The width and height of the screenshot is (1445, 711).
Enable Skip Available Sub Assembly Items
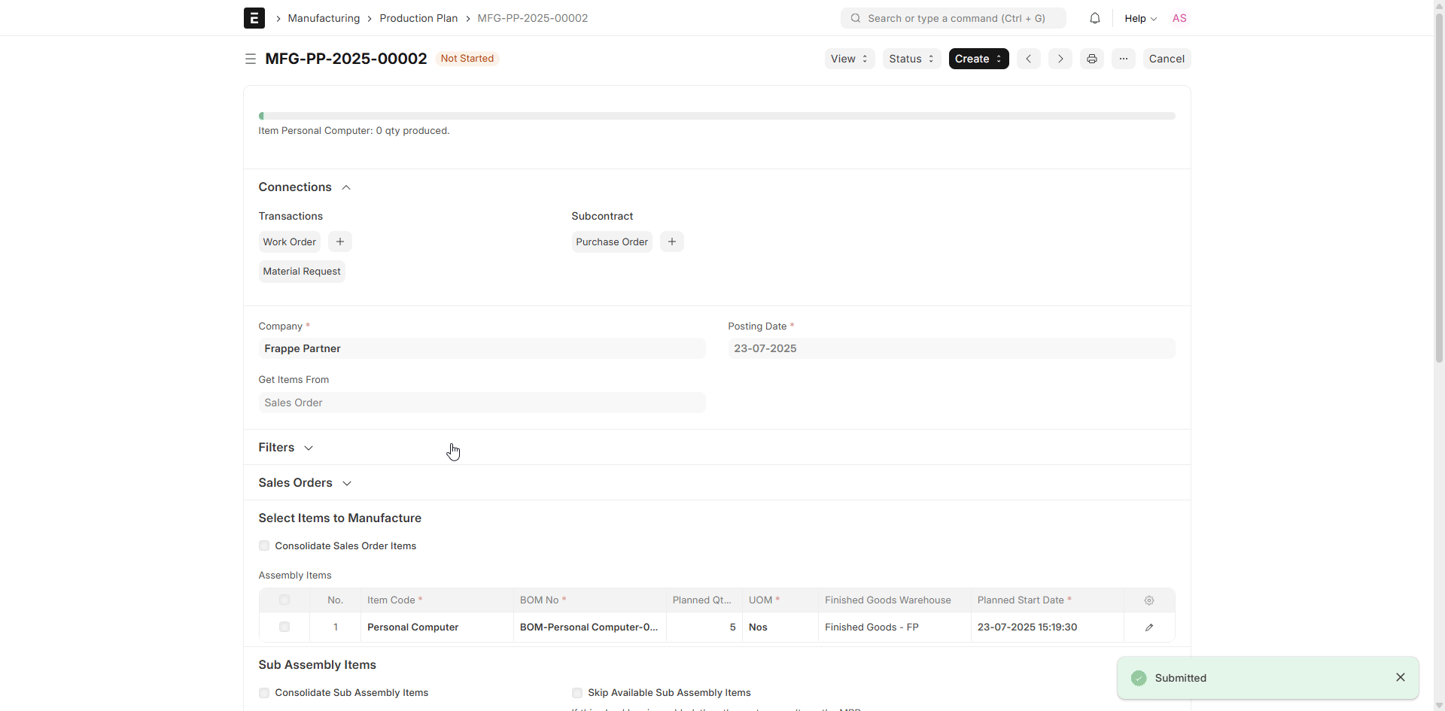pyautogui.click(x=577, y=692)
